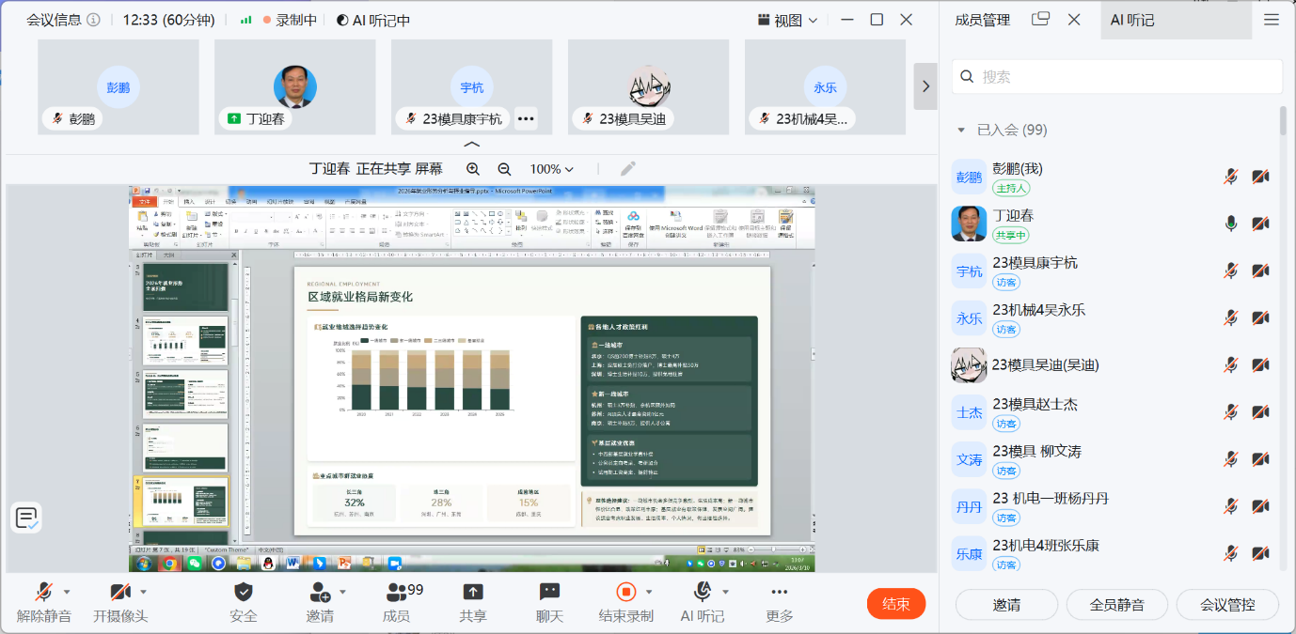
Task: Zoom in on the shared screen
Action: pyautogui.click(x=473, y=169)
